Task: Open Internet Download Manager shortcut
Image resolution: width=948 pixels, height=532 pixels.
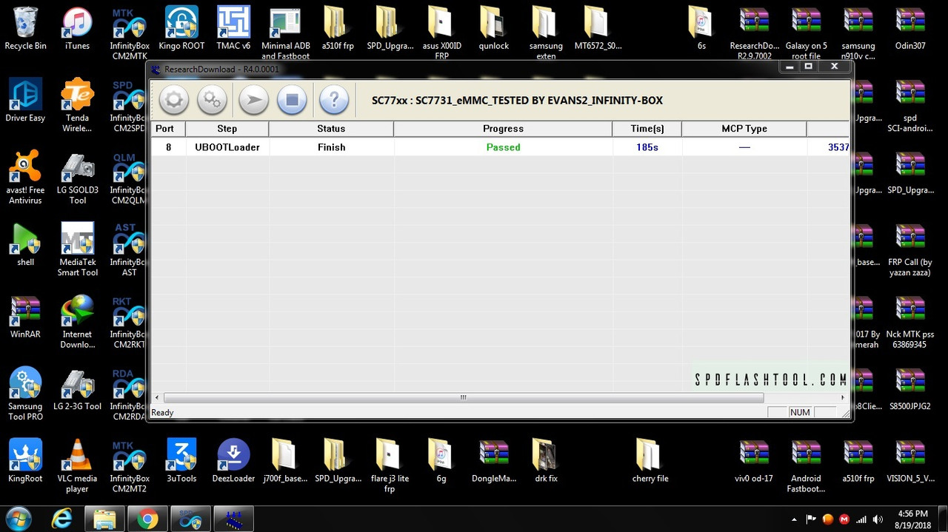Action: [x=77, y=321]
